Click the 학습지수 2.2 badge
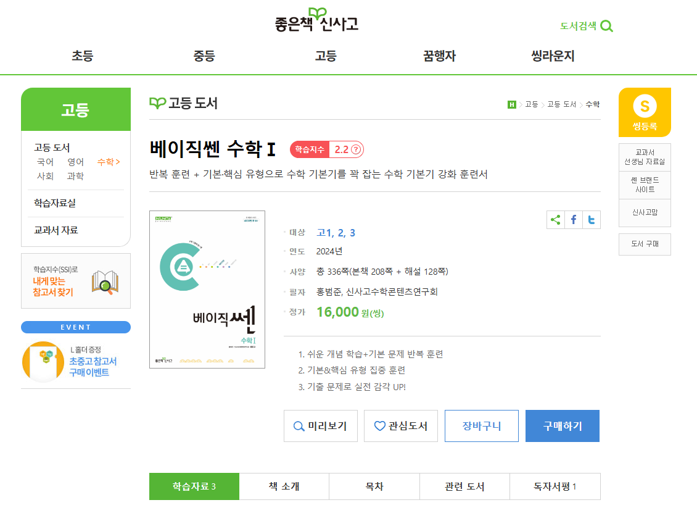 click(327, 149)
